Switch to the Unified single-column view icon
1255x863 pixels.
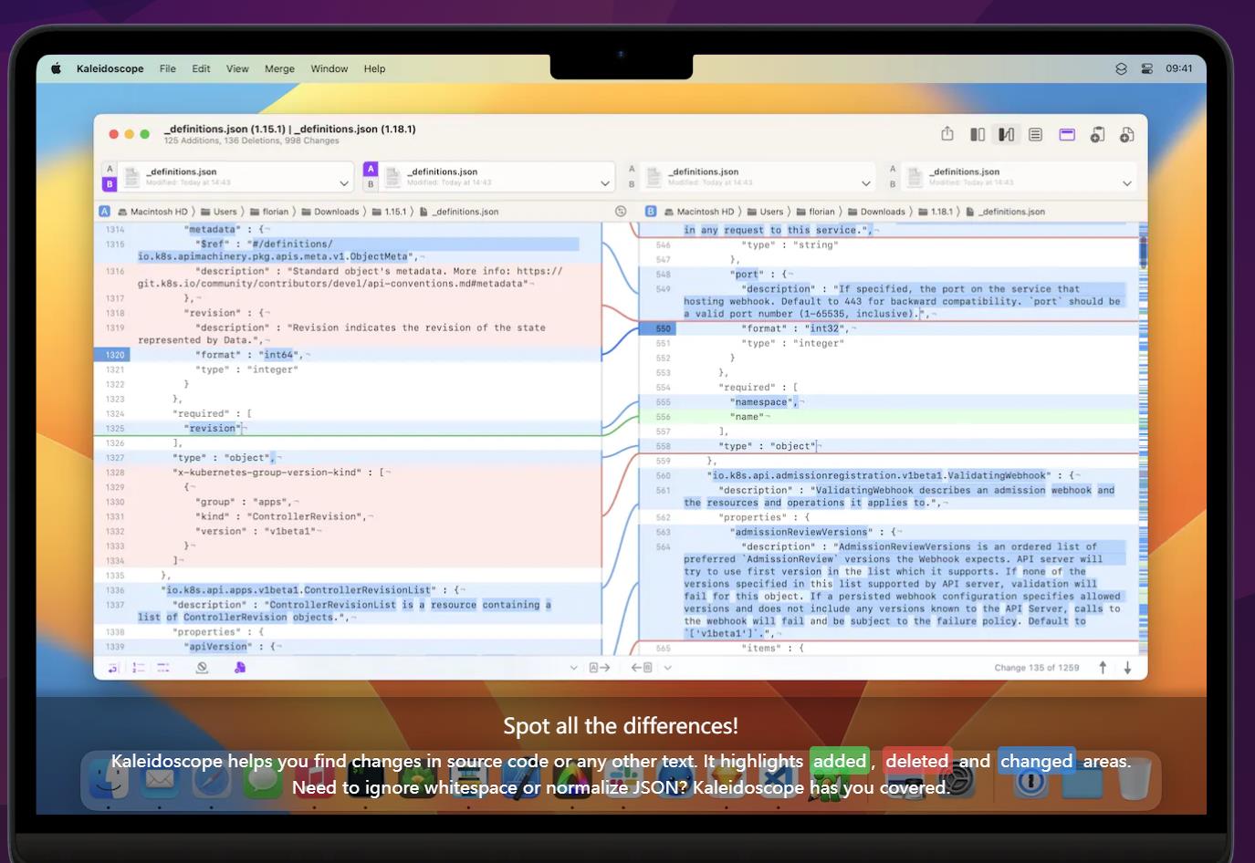[x=1035, y=134]
